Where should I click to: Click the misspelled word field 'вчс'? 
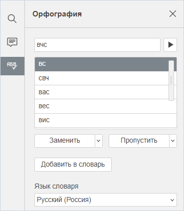[97, 45]
